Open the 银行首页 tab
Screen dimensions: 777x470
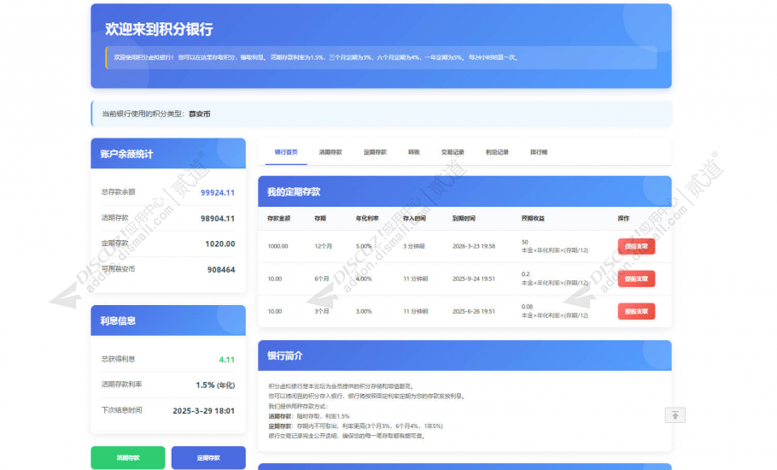click(x=286, y=152)
